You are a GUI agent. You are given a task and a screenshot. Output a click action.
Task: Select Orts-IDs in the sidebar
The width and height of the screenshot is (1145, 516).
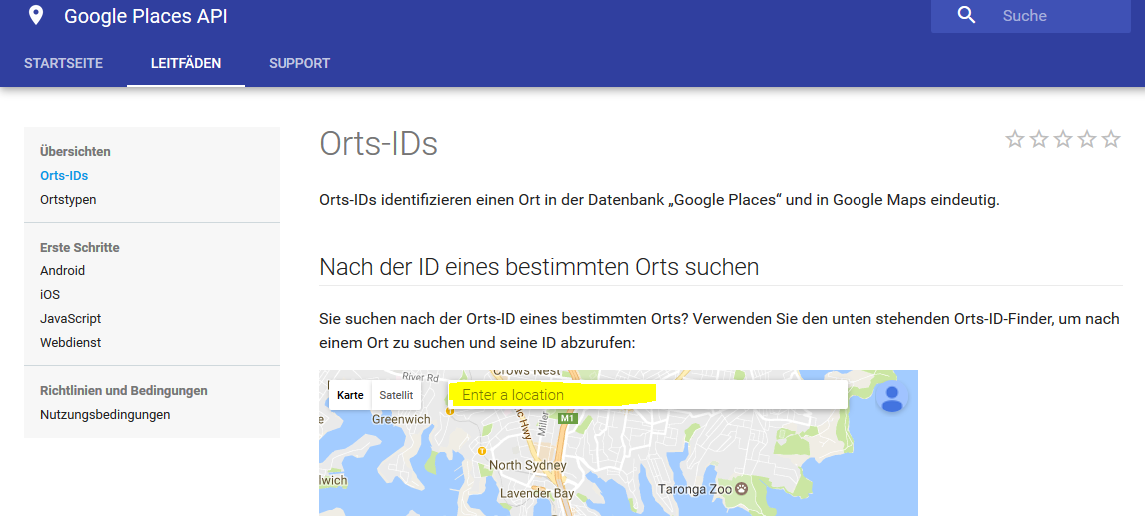point(64,176)
